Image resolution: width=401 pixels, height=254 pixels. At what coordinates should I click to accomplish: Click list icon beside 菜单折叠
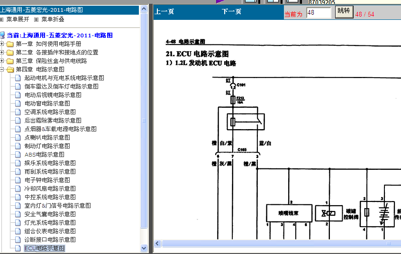(36, 19)
